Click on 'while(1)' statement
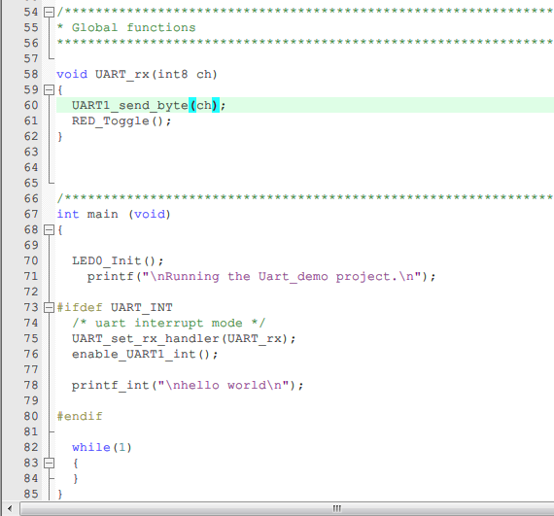 [102, 447]
